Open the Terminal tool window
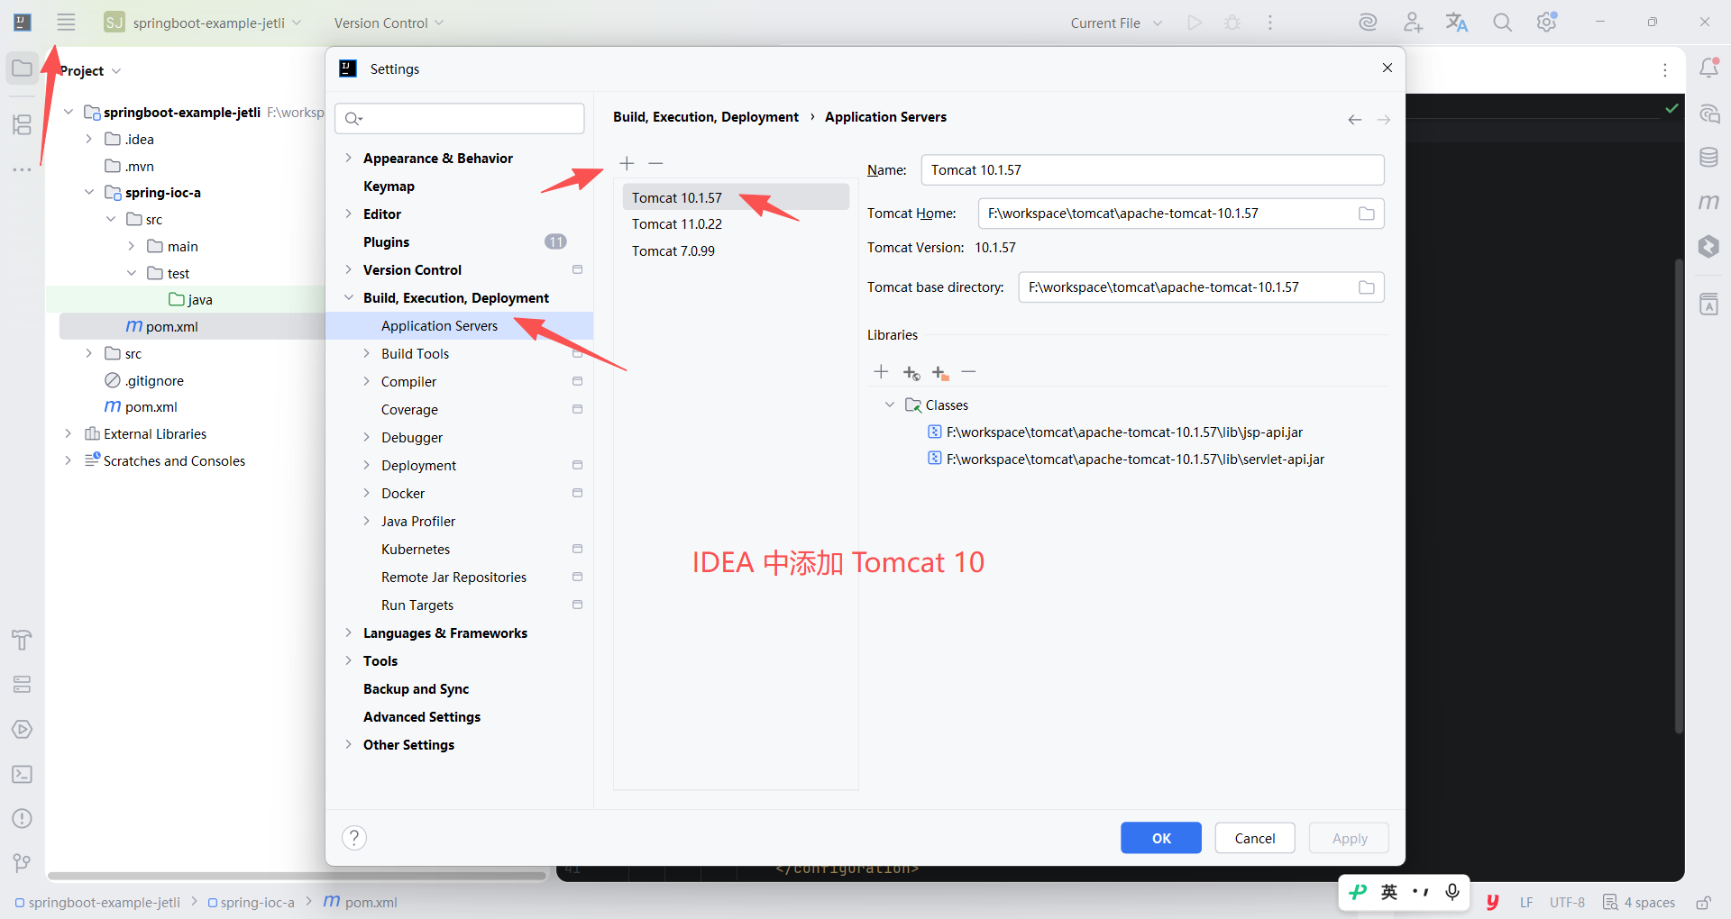 click(x=23, y=774)
